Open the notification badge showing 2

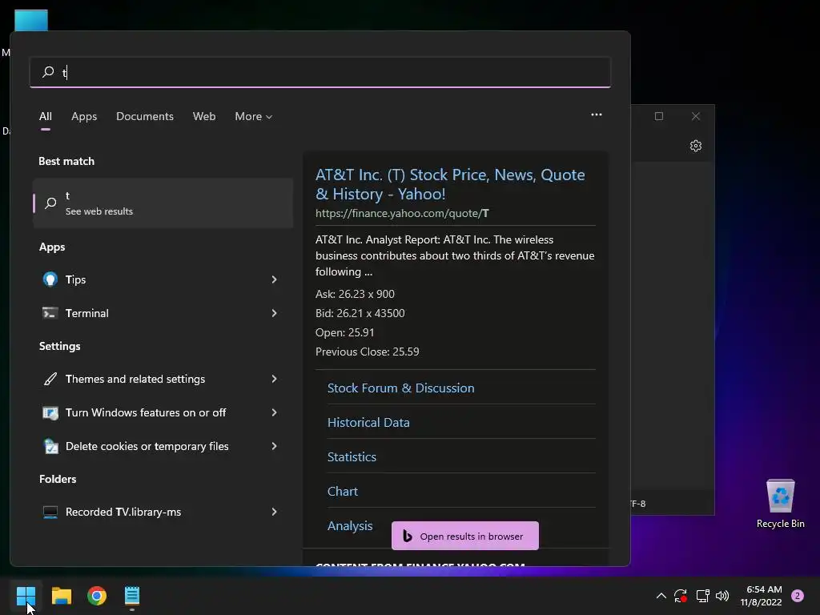coord(798,596)
